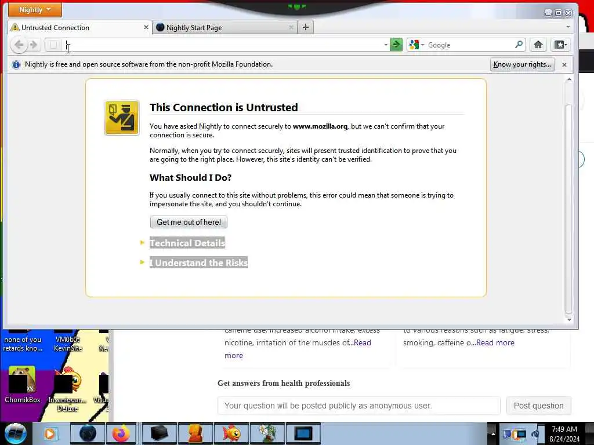Dismiss the Mozilla Foundation notification bar
Viewport: 594px width, 445px height.
pos(564,65)
